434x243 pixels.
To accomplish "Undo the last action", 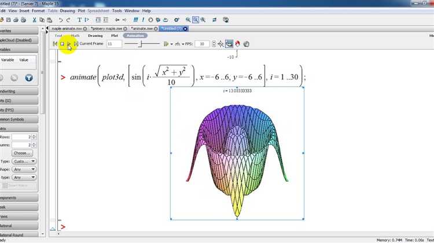I will [61, 20].
